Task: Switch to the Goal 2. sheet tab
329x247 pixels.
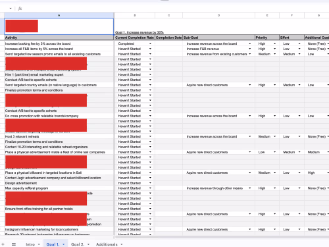Action: click(x=78, y=244)
